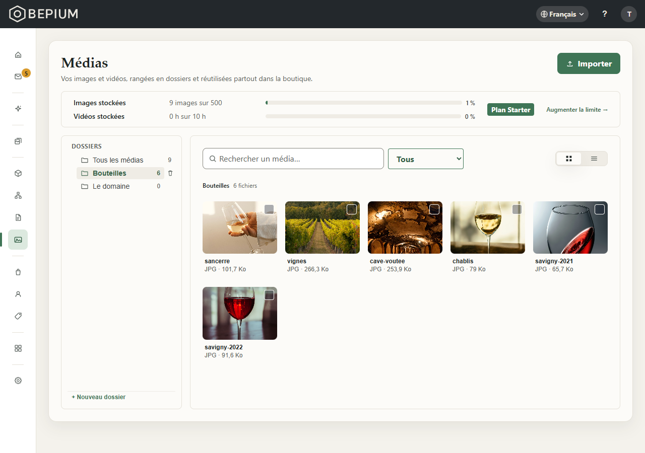Go to the Bepium logo

(44, 14)
